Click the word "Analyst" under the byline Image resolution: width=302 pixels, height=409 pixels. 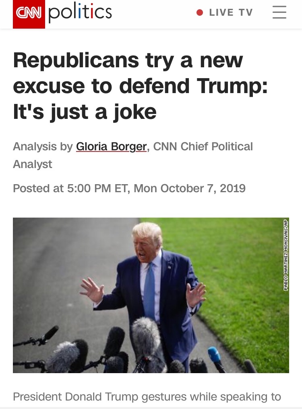tap(33, 164)
